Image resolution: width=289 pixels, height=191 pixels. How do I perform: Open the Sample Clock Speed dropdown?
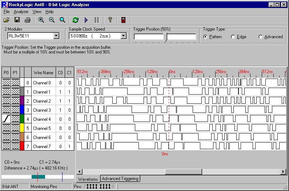click(124, 36)
